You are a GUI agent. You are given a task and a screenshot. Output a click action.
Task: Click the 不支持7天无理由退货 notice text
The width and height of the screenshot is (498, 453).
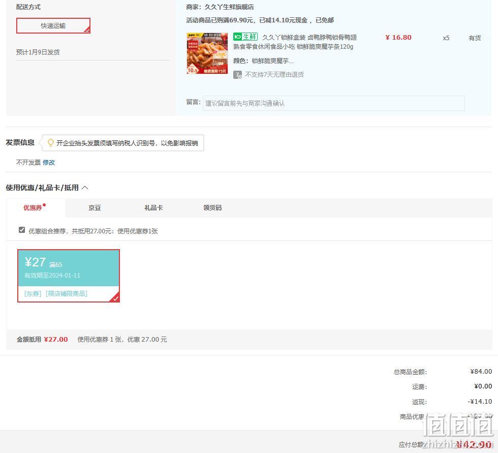click(x=274, y=75)
